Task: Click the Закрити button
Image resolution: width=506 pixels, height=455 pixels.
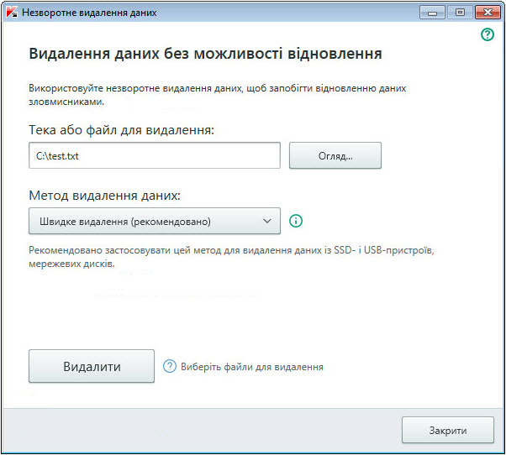Action: point(448,430)
